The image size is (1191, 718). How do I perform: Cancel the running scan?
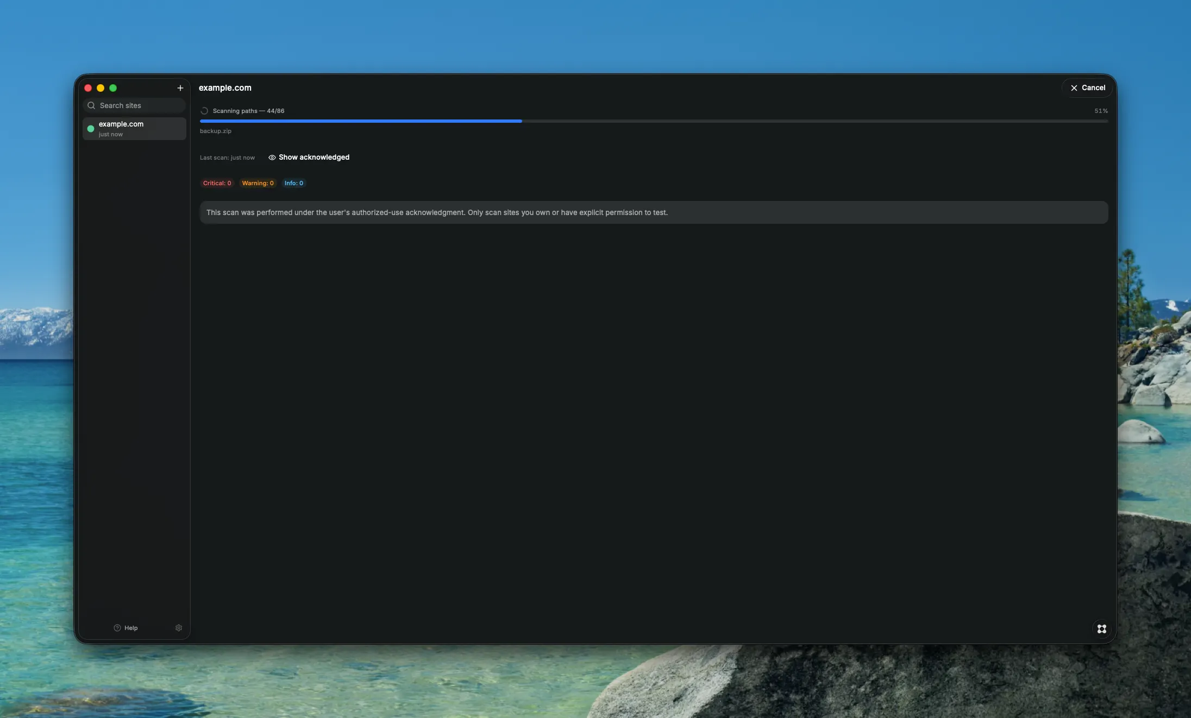coord(1087,87)
